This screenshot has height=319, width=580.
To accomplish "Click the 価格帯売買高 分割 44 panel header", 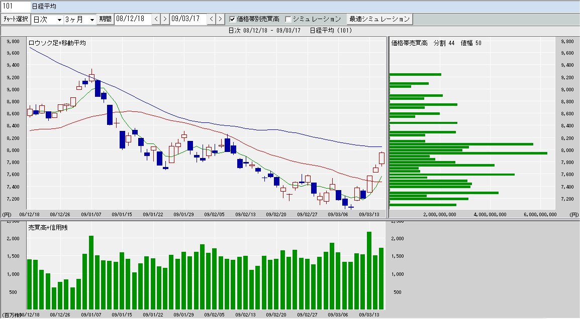I will 436,43.
